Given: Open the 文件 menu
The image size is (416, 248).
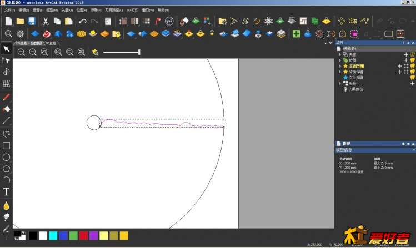Looking at the screenshot, I should click(9, 9).
